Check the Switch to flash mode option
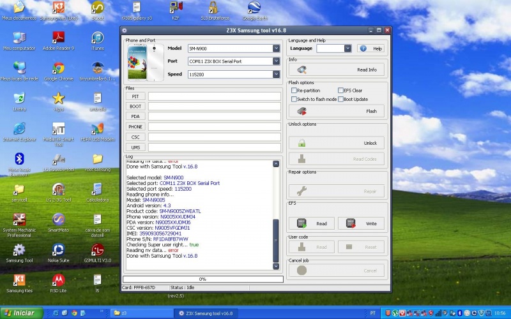The image size is (511, 319). tap(294, 100)
